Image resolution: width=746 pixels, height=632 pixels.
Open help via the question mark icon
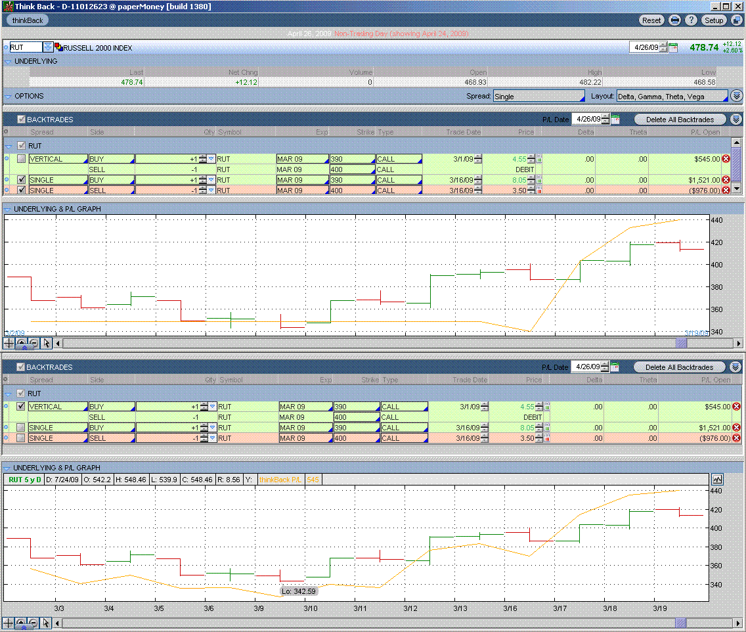pyautogui.click(x=691, y=20)
